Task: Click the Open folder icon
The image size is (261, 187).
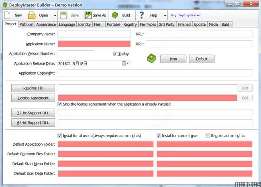Action: tap(32, 15)
